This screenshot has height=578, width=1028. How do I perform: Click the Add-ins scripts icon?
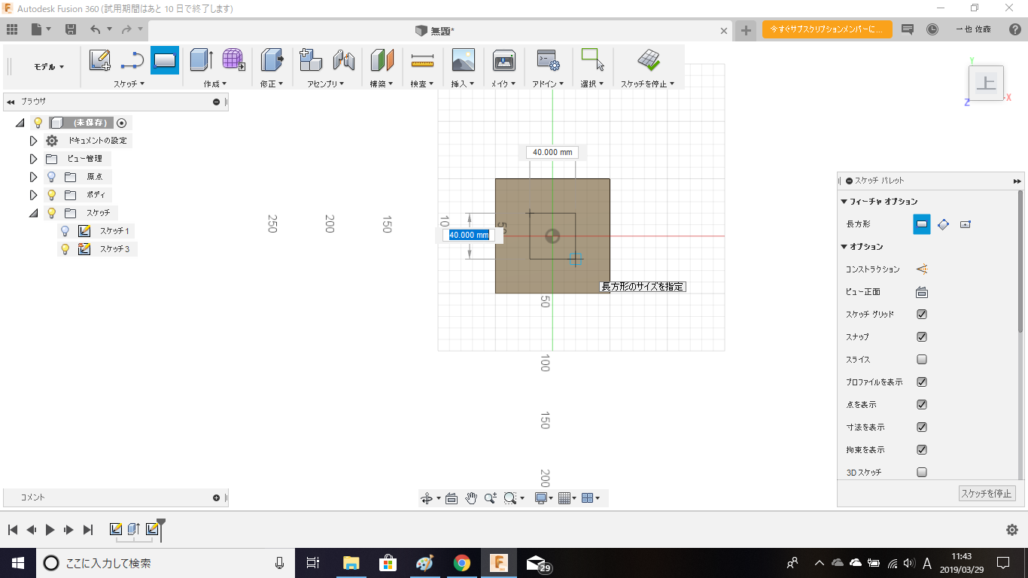click(x=547, y=59)
